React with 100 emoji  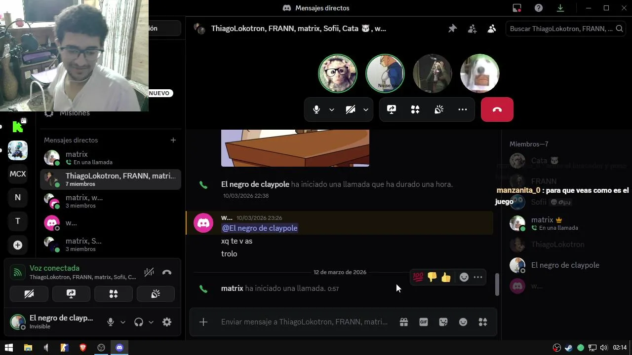(x=418, y=277)
